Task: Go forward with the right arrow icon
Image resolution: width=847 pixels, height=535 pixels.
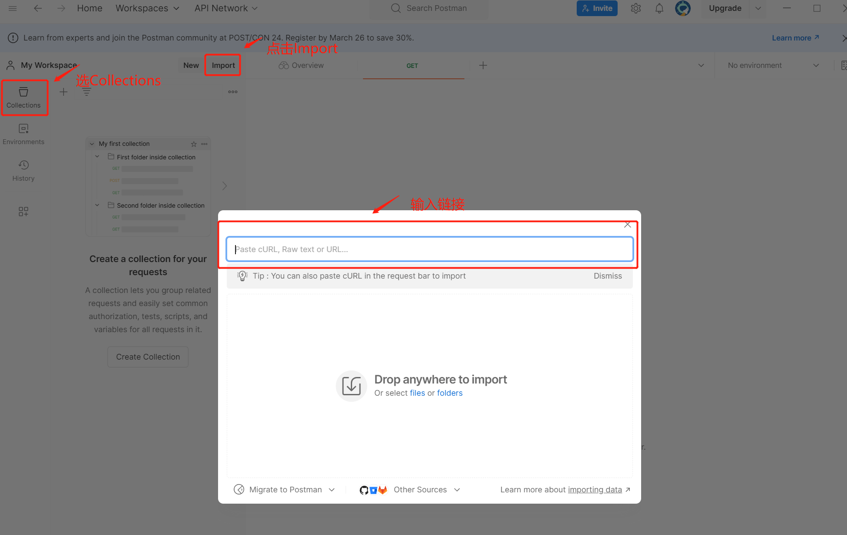Action: point(61,8)
